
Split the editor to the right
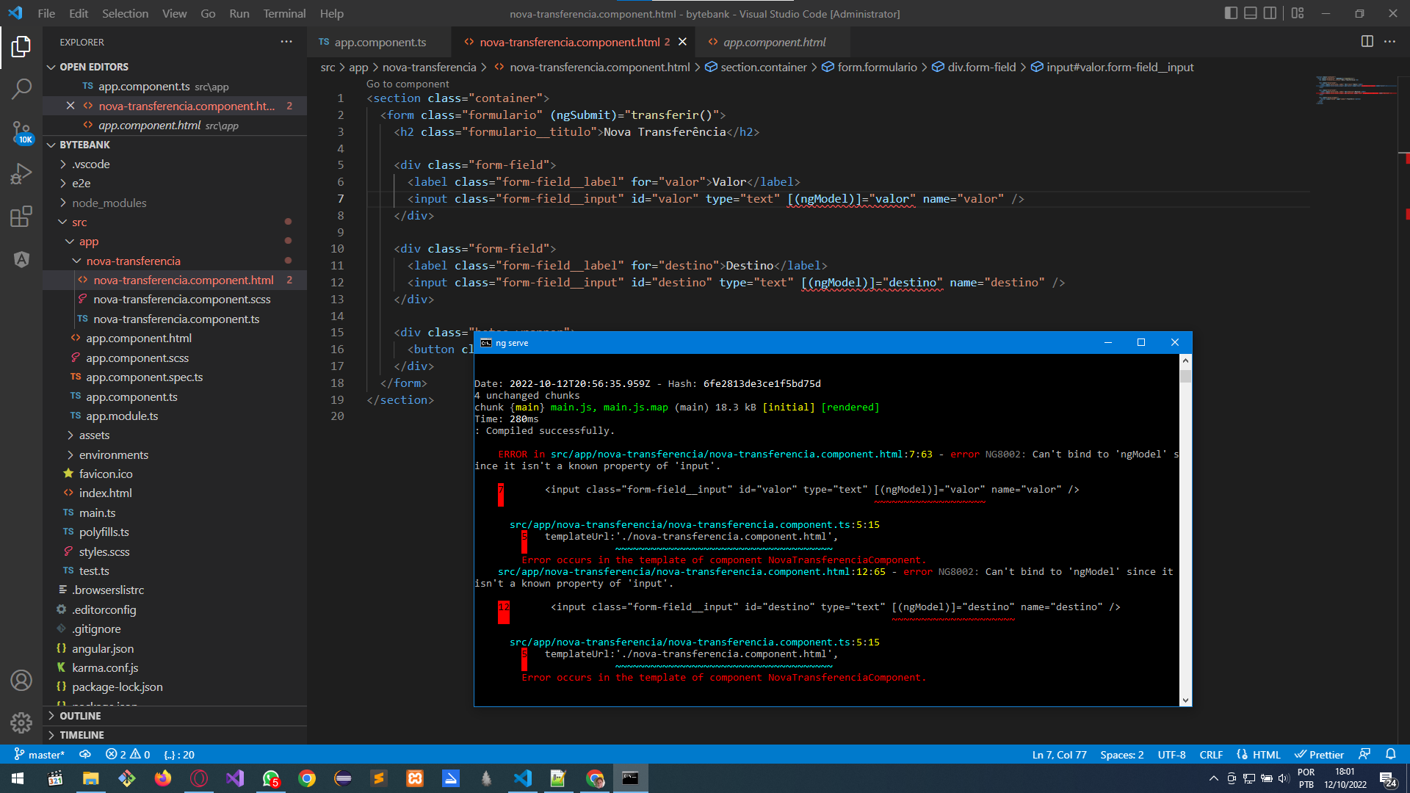click(x=1367, y=42)
